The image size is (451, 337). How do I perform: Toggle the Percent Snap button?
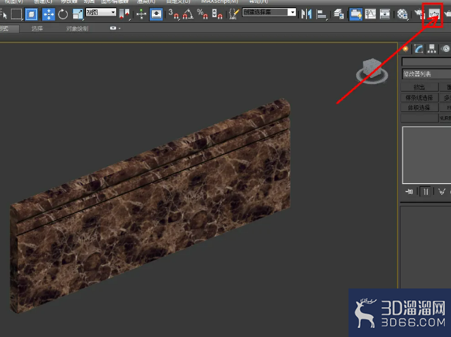(x=202, y=14)
